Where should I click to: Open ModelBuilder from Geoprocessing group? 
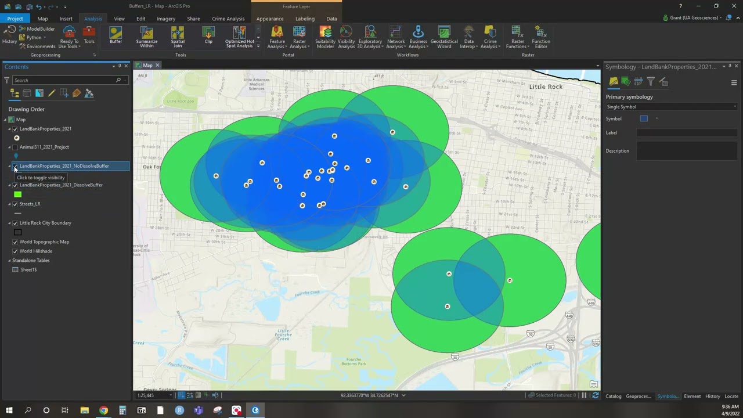[x=37, y=28]
